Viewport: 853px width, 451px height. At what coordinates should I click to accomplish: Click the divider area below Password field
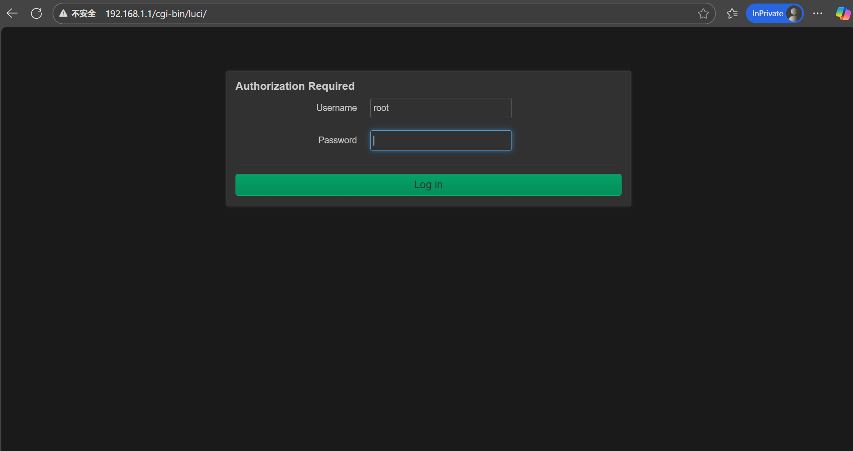(428, 164)
